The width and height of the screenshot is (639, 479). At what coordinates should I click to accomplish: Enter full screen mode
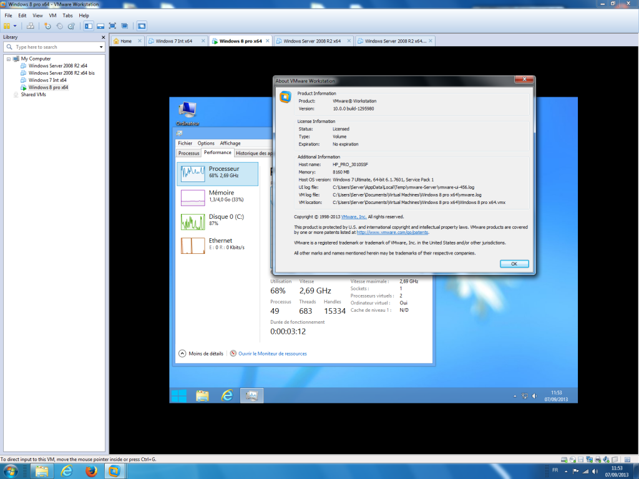tap(113, 26)
